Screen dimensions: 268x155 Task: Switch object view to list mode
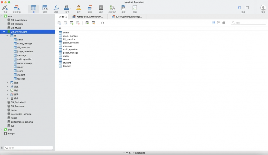click(x=219, y=23)
